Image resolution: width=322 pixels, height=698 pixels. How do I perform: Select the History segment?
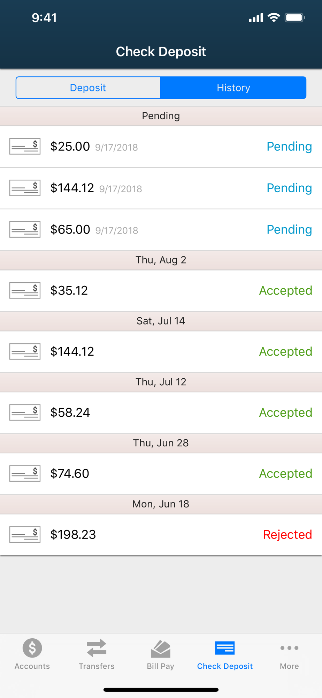(233, 88)
